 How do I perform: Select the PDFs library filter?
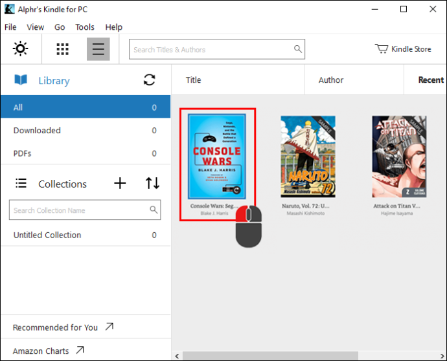86,153
